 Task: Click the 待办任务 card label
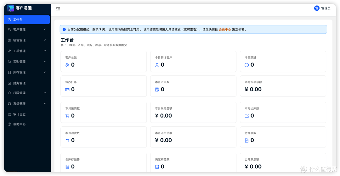[x=71, y=82]
